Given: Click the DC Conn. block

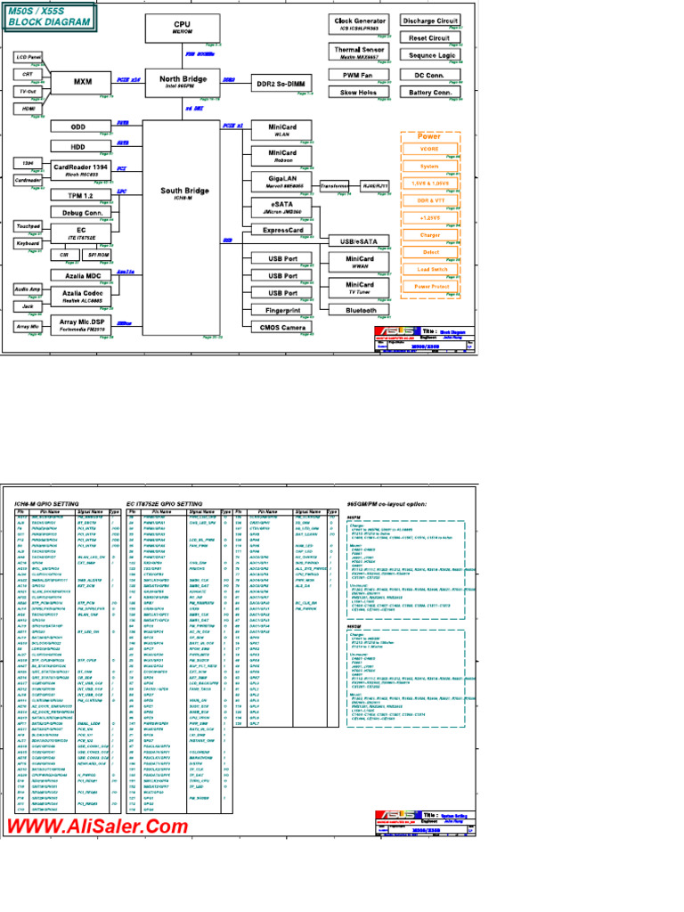Looking at the screenshot, I should click(430, 75).
